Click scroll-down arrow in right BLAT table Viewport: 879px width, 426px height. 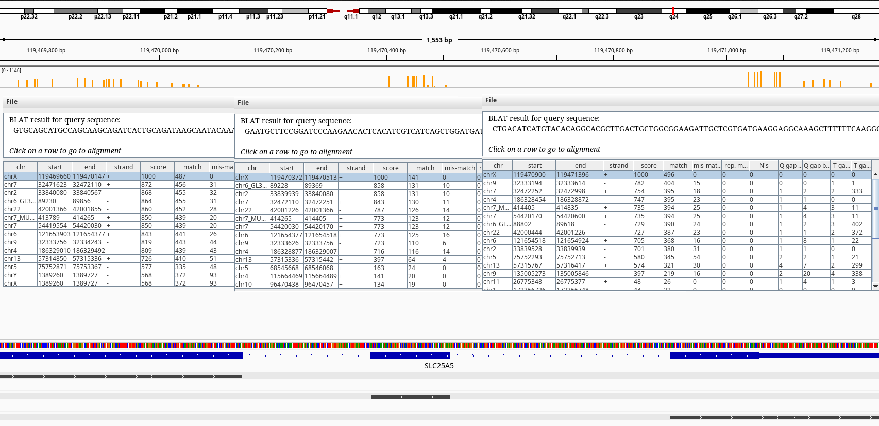pos(875,286)
